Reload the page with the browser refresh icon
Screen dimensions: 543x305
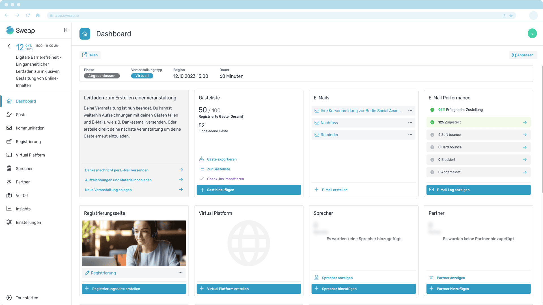point(28,15)
